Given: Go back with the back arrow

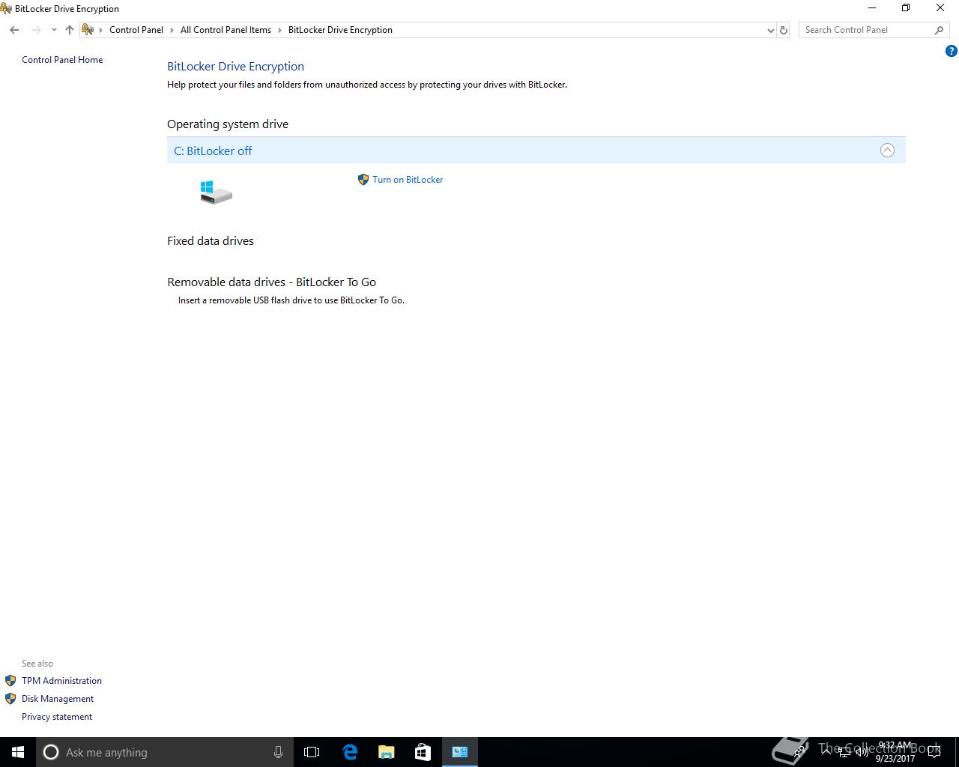Looking at the screenshot, I should coord(14,30).
